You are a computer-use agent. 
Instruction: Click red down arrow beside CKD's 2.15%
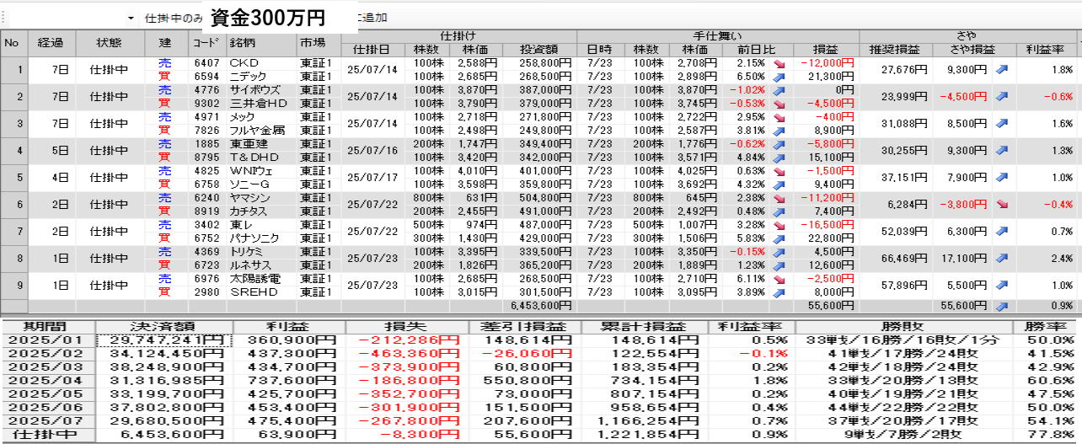point(778,64)
